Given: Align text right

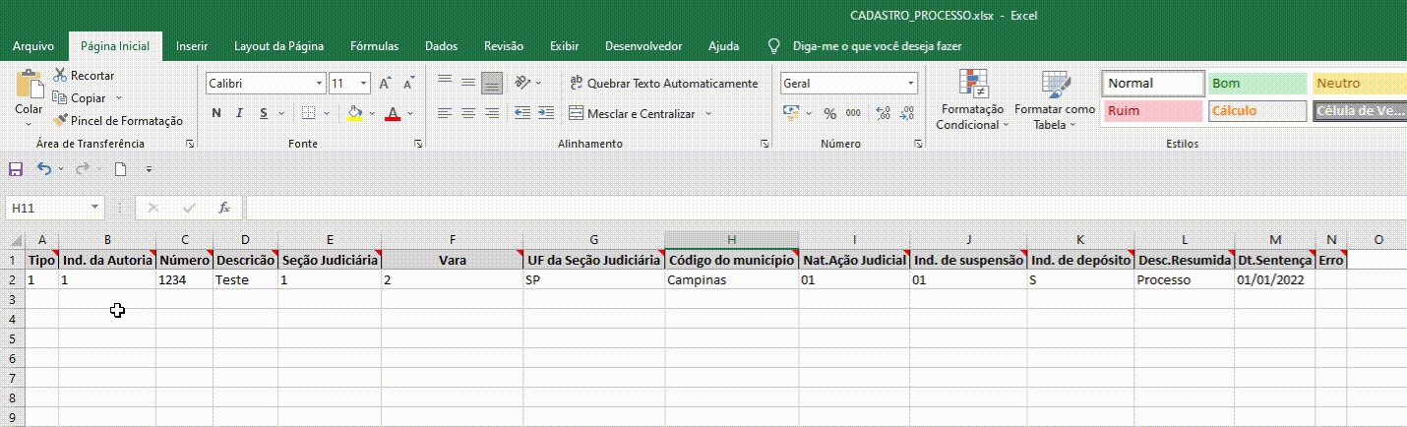Looking at the screenshot, I should pos(492,113).
